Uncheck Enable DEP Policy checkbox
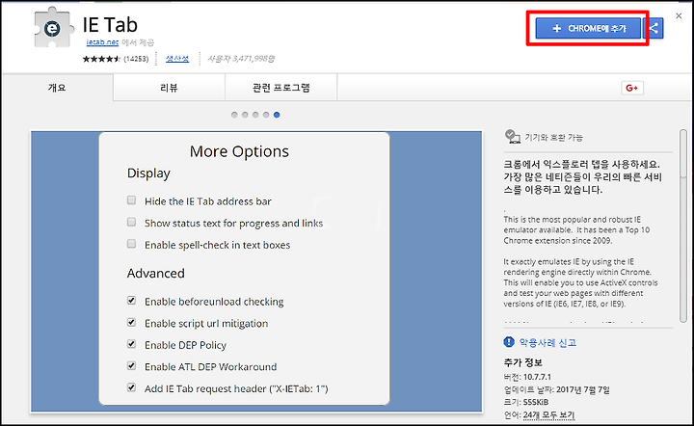Viewport: 694px width, 426px height. [x=131, y=344]
